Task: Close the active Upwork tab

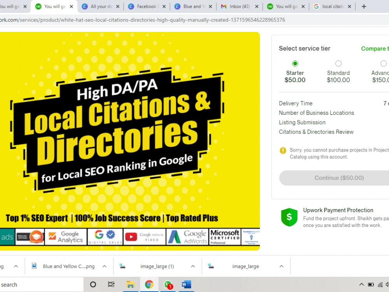Action: pyautogui.click(x=71, y=7)
